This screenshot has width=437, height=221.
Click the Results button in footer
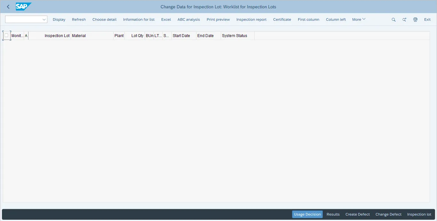pos(333,214)
